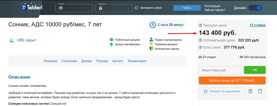Toggle the Дизайн switch
This screenshot has height=106, width=277.
coord(255,8)
